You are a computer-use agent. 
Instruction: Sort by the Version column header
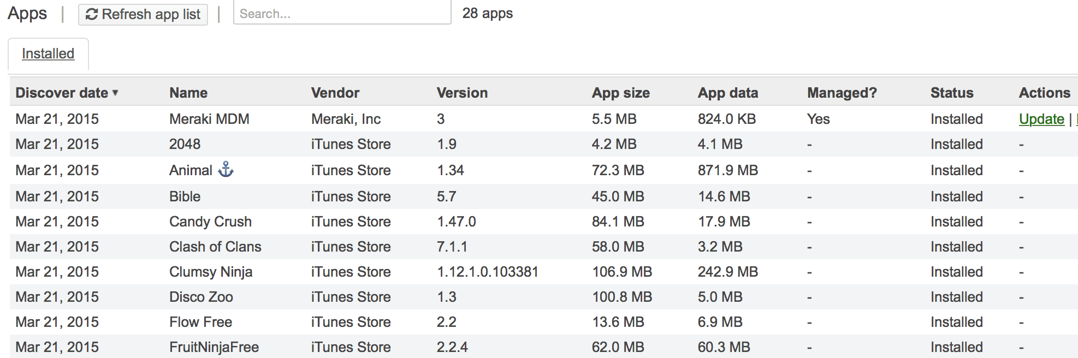462,93
